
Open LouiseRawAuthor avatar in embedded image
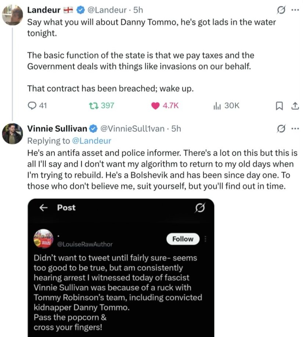click(43, 239)
